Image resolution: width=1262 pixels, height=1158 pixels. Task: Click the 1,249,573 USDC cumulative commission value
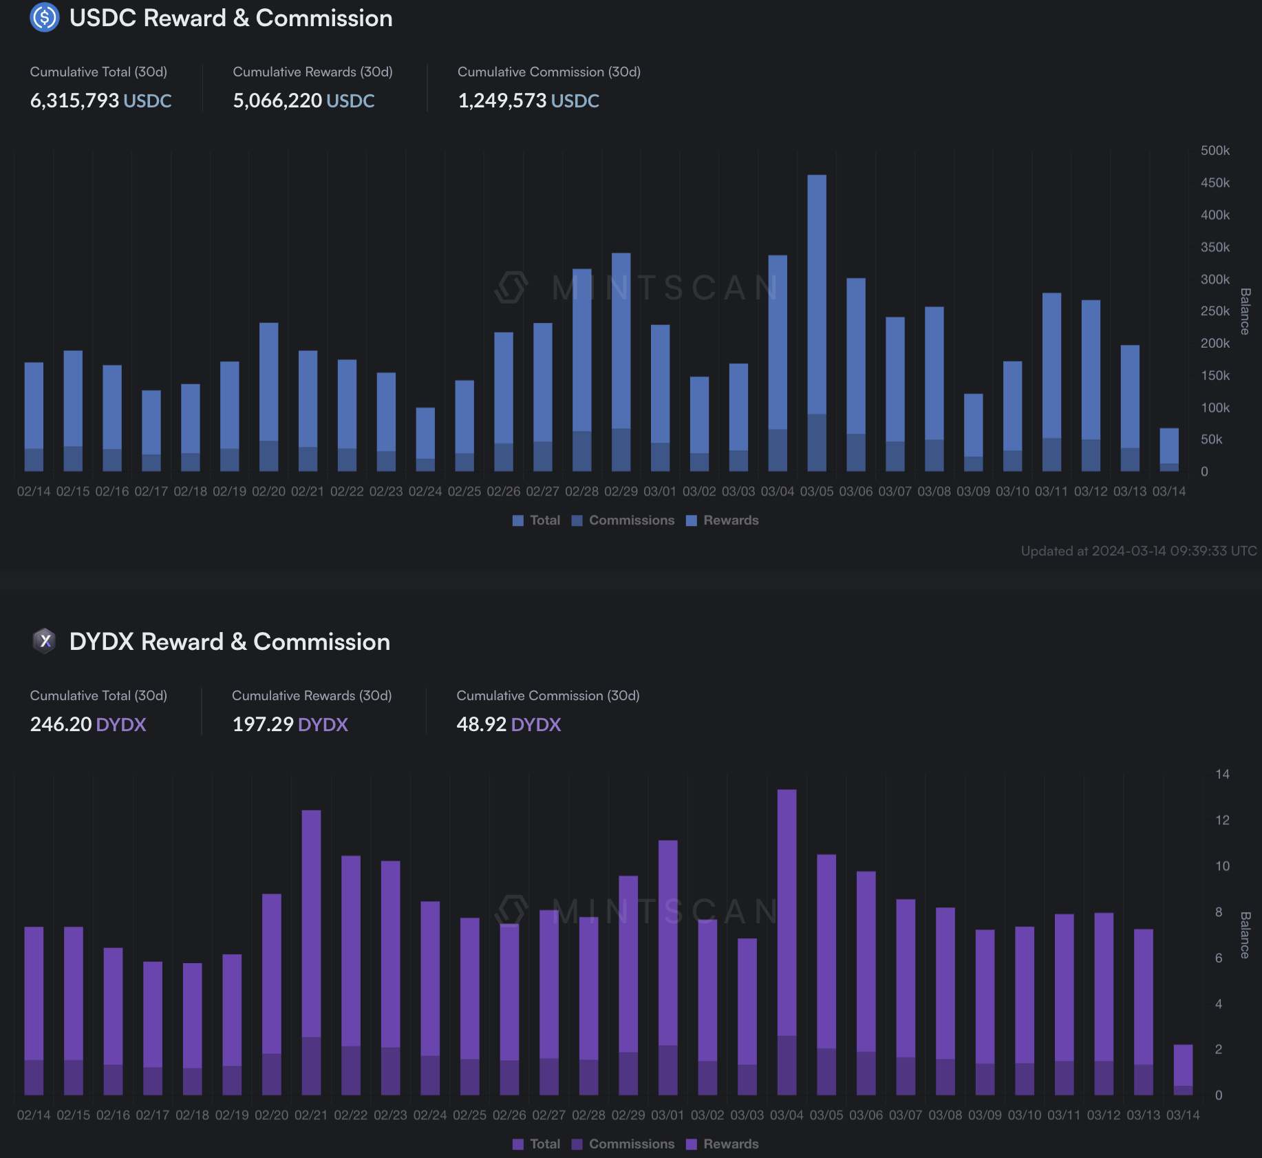click(528, 101)
